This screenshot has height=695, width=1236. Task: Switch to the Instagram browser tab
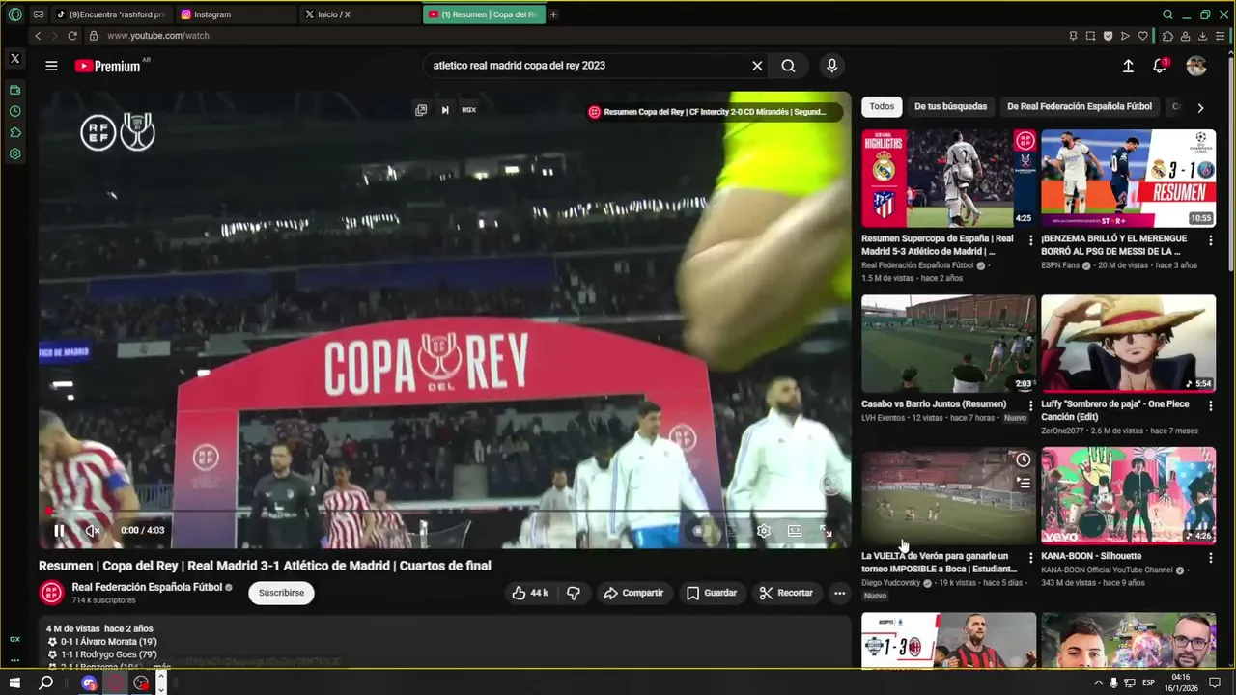pyautogui.click(x=235, y=14)
